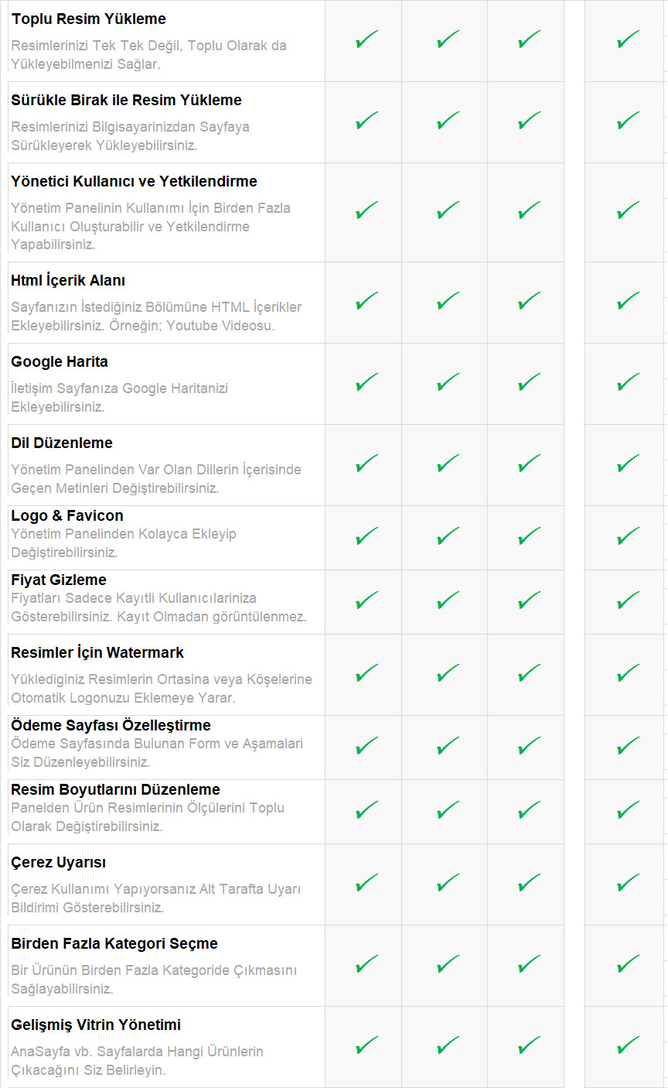
Task: Click second-column checkmark for Çerez Uyarısı
Action: point(448,883)
